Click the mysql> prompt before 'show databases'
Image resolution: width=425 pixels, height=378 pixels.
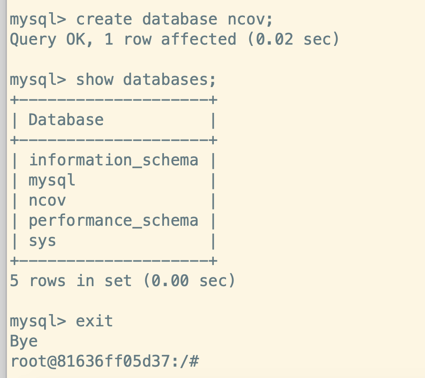(x=38, y=80)
